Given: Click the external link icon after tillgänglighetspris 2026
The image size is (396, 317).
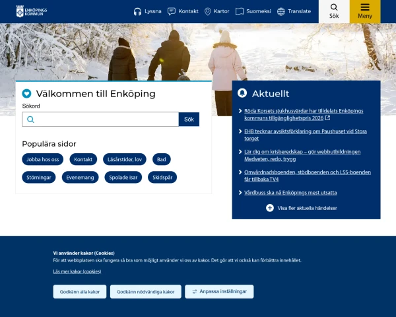Looking at the screenshot, I should [x=327, y=118].
